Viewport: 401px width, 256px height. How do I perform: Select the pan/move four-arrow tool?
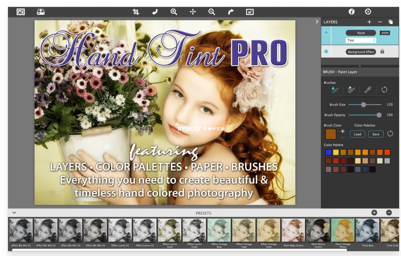(x=193, y=12)
